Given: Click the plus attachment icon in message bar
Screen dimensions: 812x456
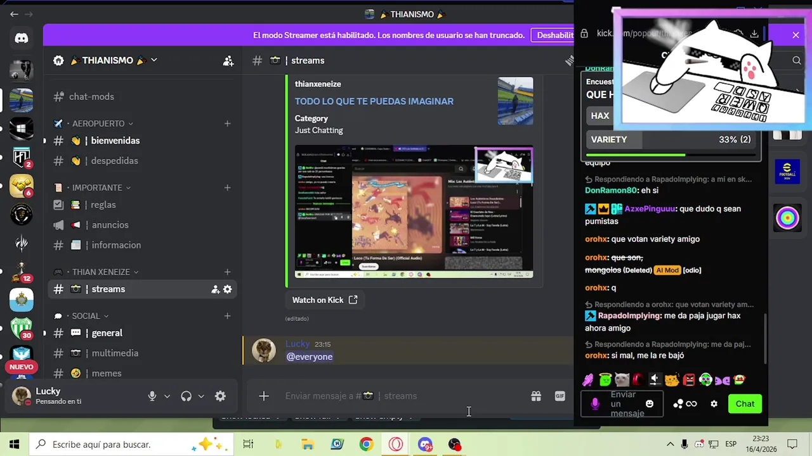Looking at the screenshot, I should (264, 396).
